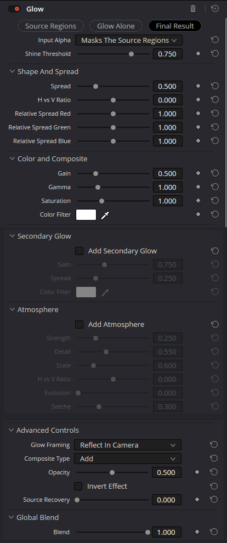The image size is (227, 543).
Task: Reset all Glow settings via top-right icon
Action: (215, 9)
